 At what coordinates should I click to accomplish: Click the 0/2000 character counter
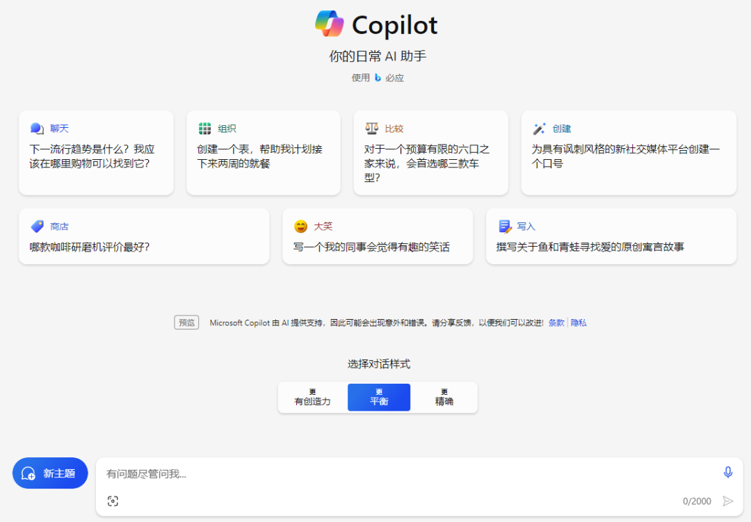pos(697,501)
